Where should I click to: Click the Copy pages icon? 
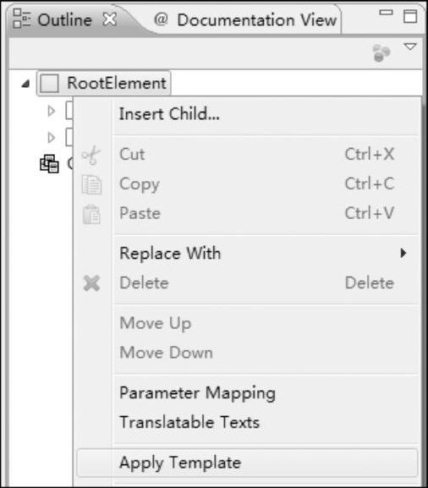coord(91,184)
